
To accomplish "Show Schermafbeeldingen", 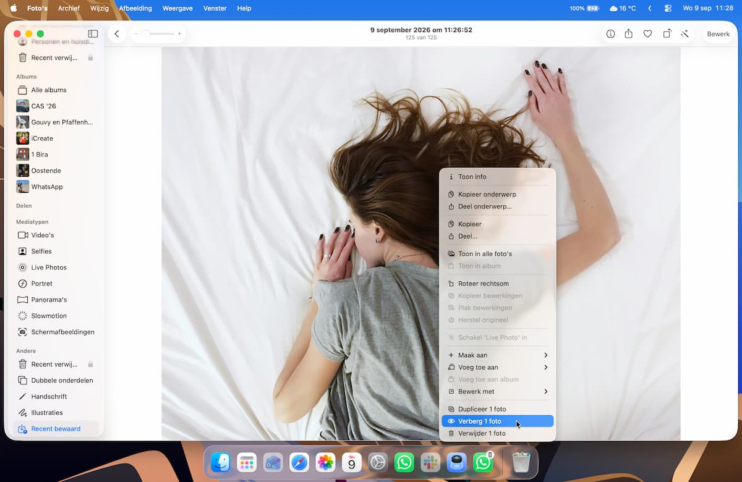I will click(56, 332).
